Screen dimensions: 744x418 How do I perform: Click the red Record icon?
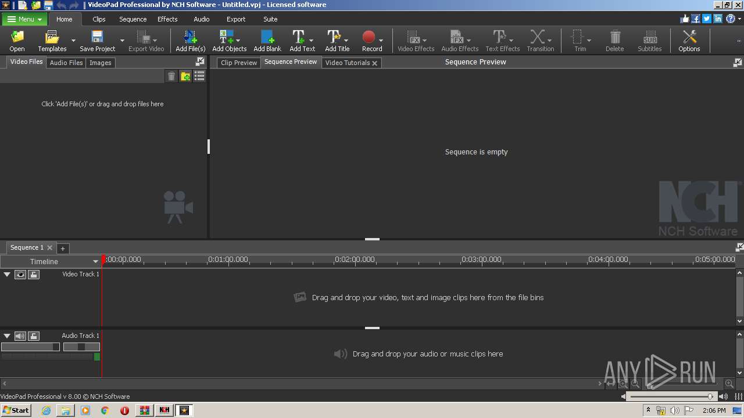coord(369,37)
